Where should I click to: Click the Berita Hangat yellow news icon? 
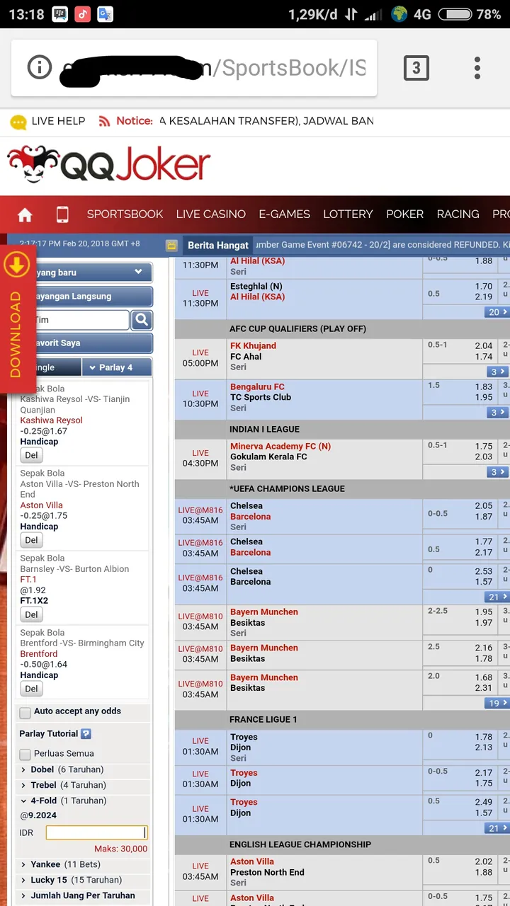point(171,246)
